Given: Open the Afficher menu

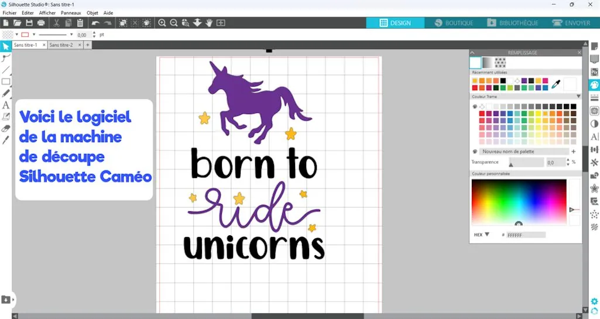Looking at the screenshot, I should 47,13.
